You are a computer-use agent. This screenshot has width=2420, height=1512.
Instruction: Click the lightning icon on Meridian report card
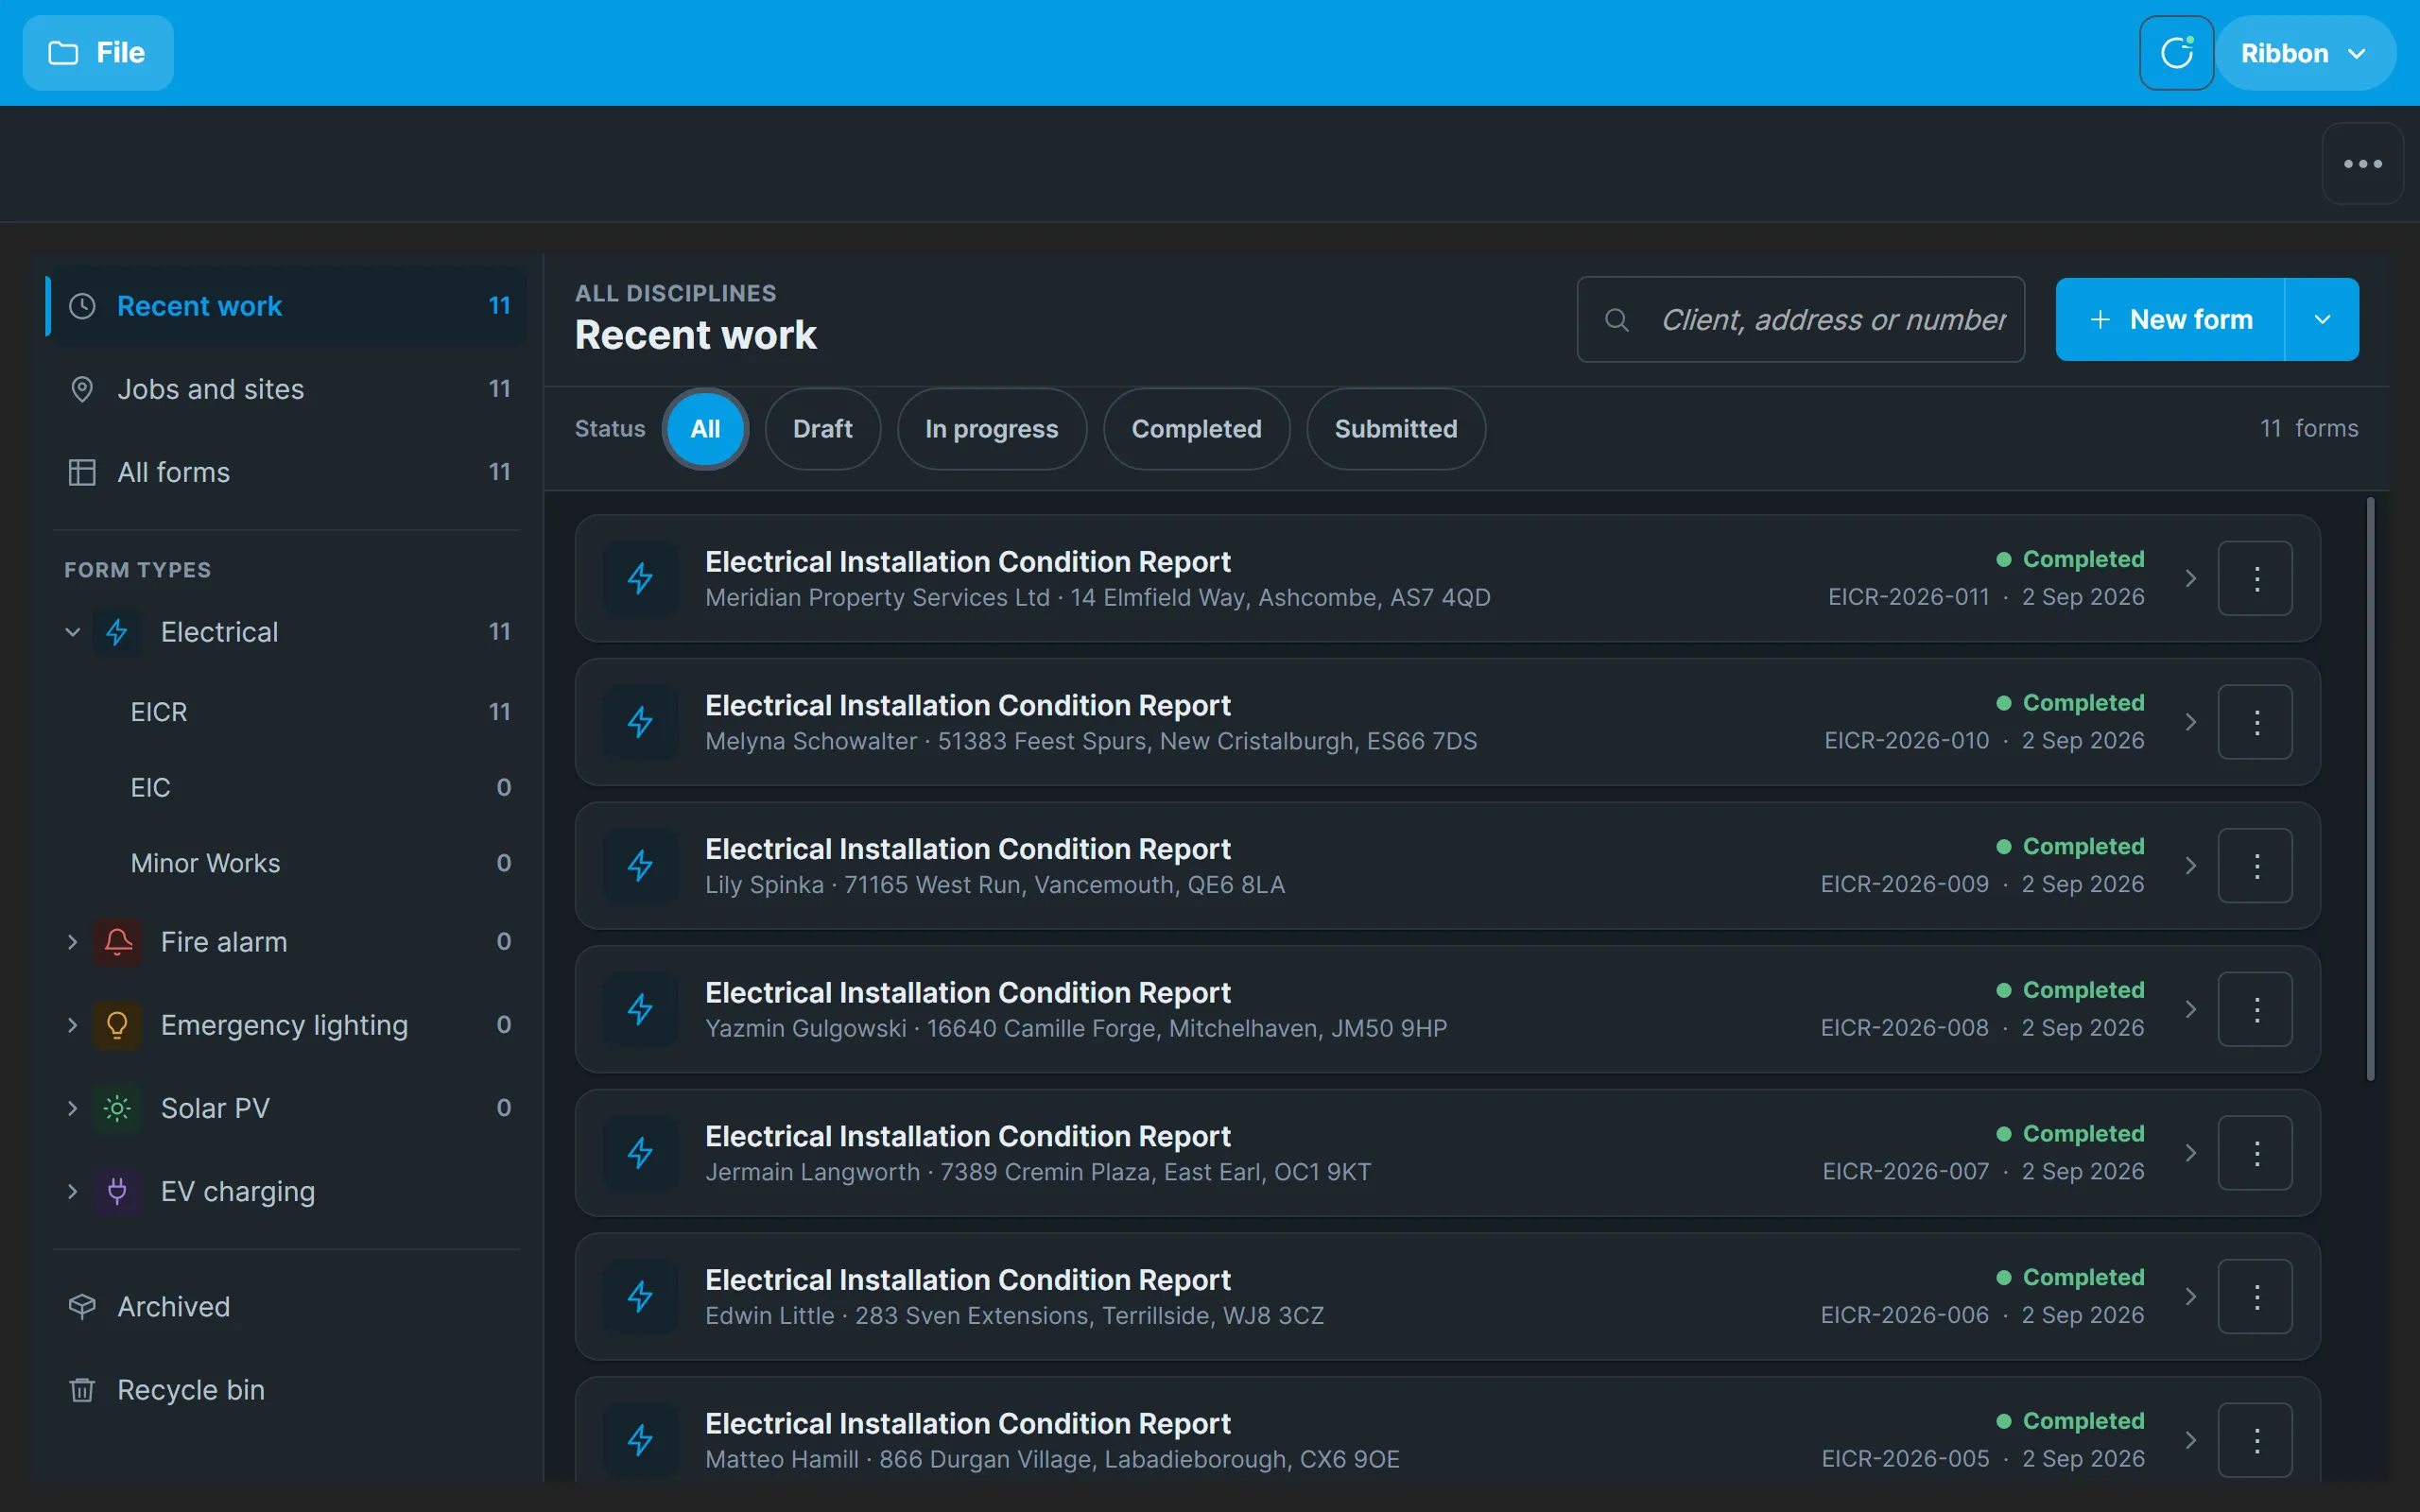640,579
